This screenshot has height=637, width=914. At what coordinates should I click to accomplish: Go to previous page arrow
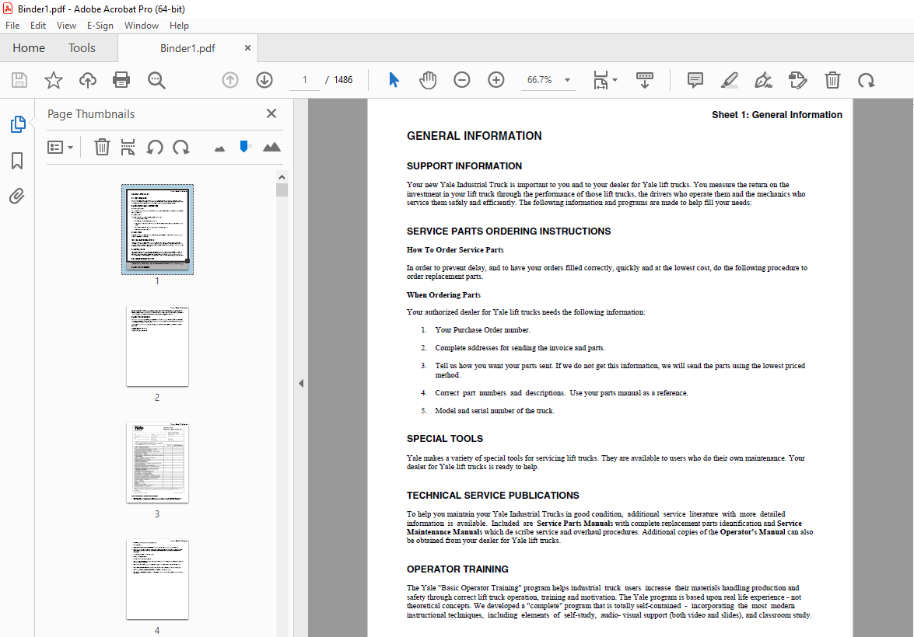click(230, 80)
